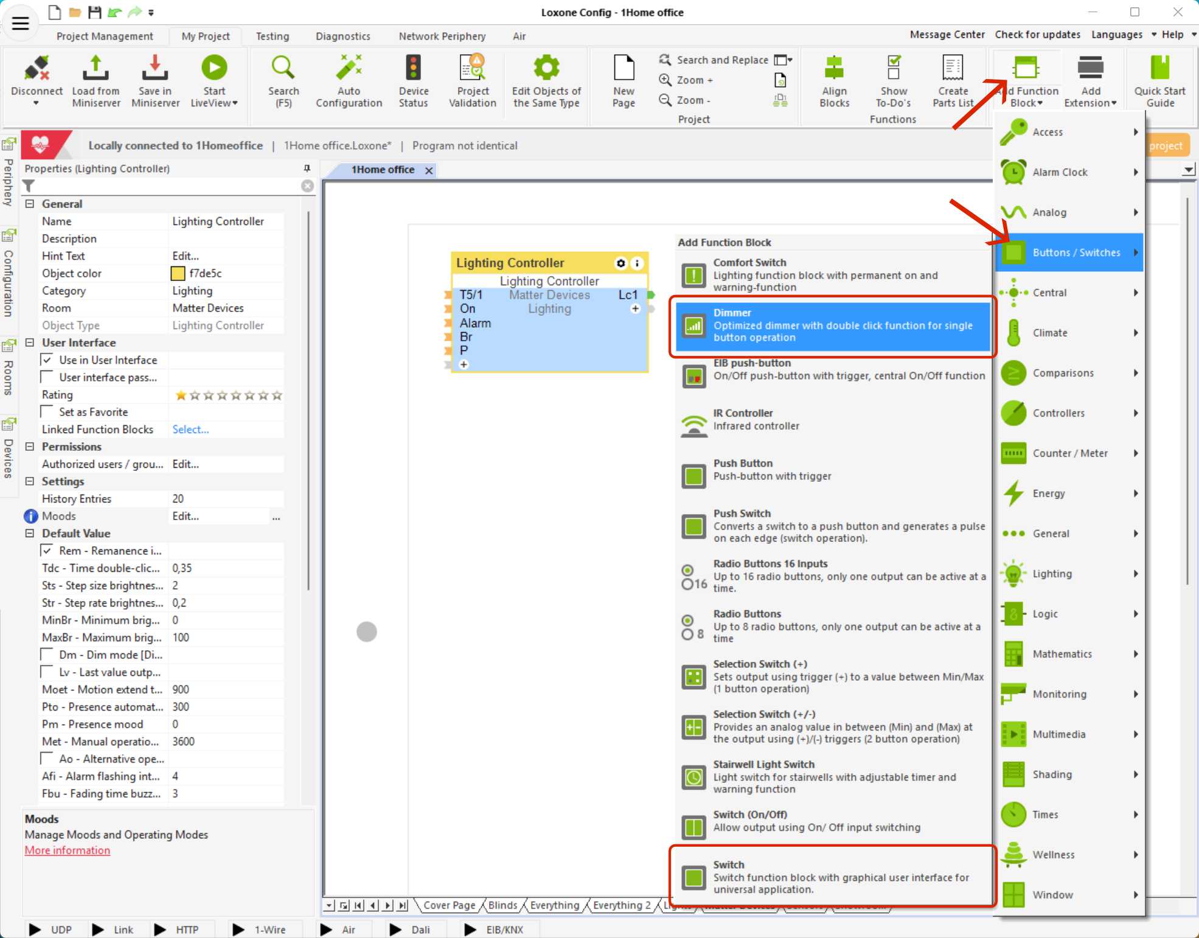
Task: Open Create Parts List icon
Action: pyautogui.click(x=953, y=68)
